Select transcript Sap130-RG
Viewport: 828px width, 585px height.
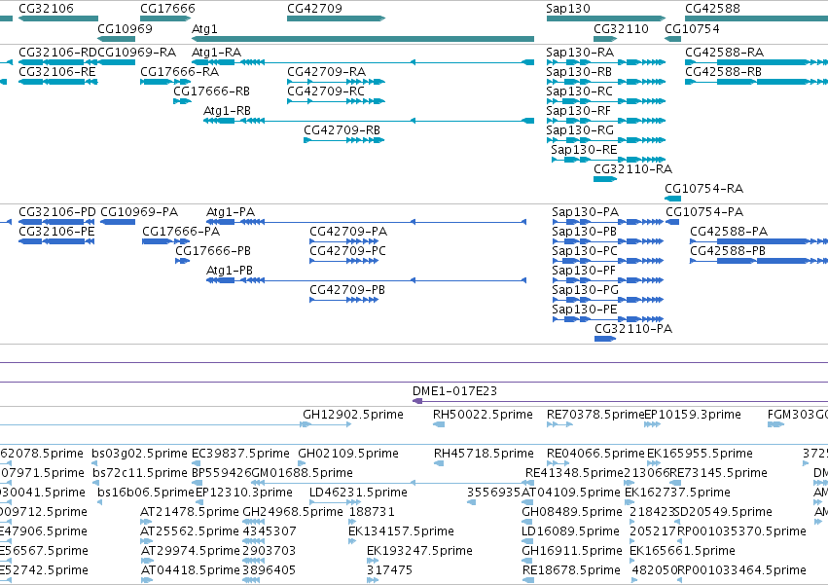tap(606, 140)
